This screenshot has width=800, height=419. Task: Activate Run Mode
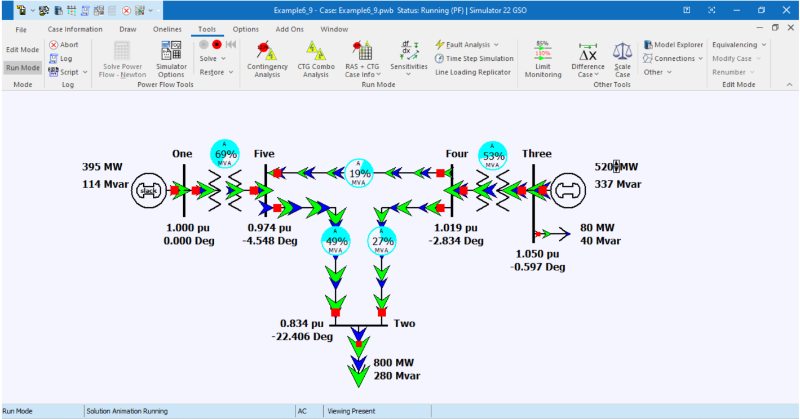pyautogui.click(x=22, y=68)
